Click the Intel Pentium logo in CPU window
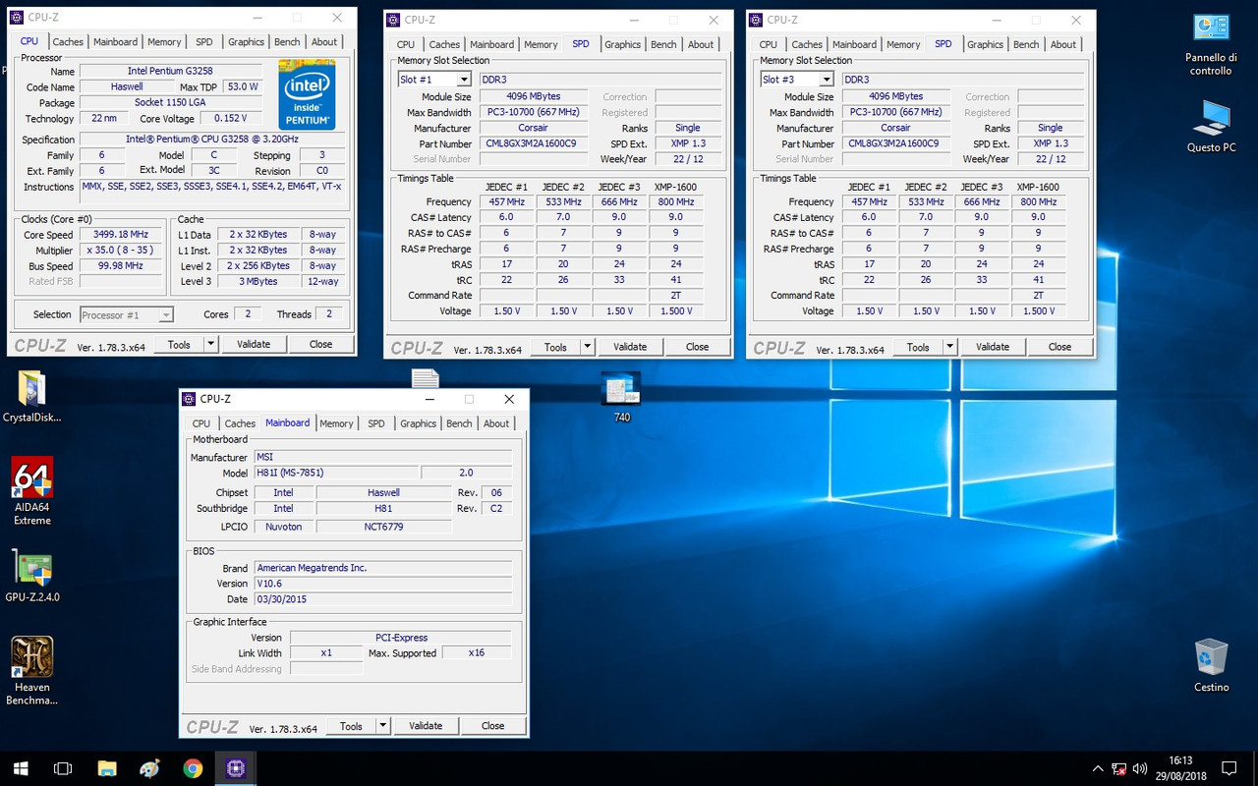This screenshot has height=786, width=1258. (307, 95)
